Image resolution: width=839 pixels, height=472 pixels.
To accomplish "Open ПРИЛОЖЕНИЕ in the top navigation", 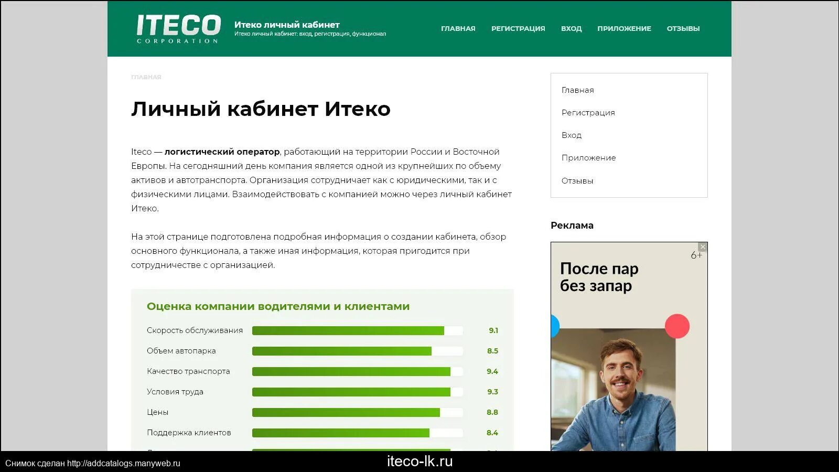I will pyautogui.click(x=624, y=29).
